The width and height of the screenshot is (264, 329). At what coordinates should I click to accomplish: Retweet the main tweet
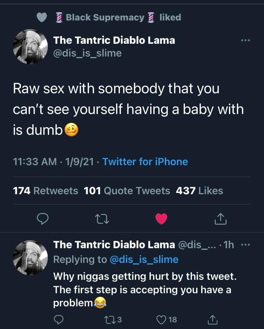point(102,219)
